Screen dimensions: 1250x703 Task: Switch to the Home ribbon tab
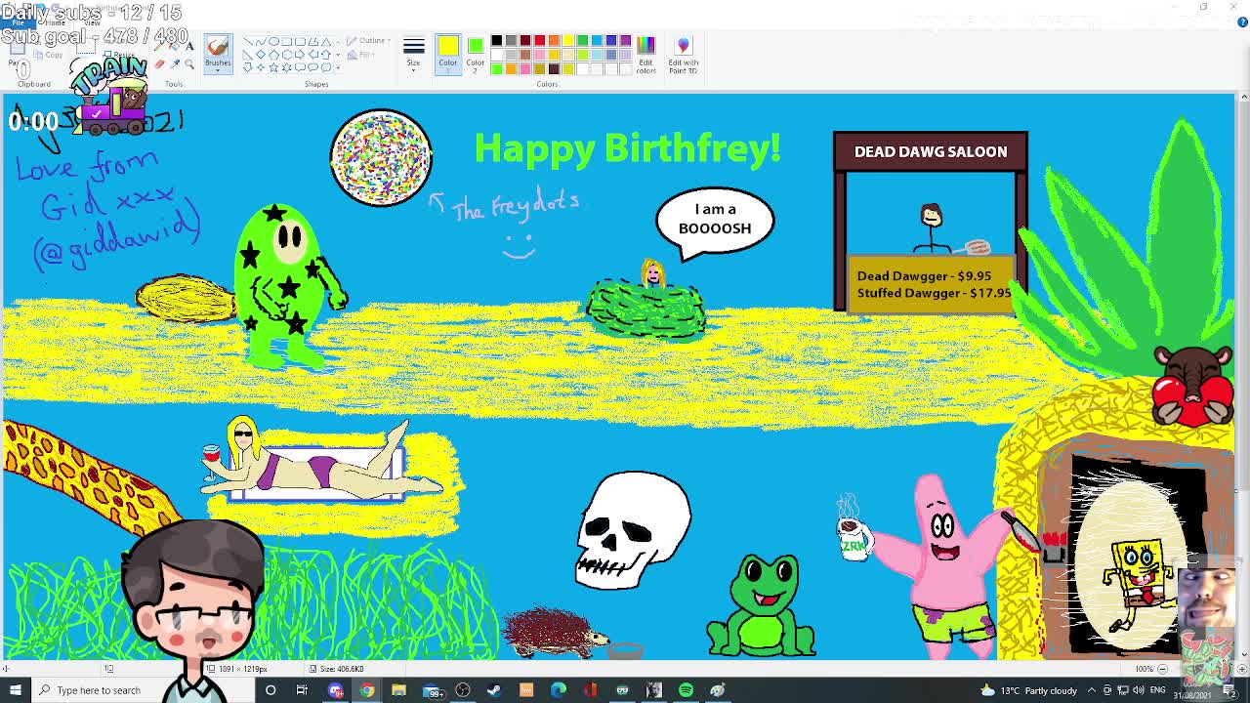[55, 21]
